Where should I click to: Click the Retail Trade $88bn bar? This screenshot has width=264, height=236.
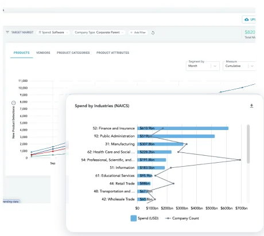point(144,183)
